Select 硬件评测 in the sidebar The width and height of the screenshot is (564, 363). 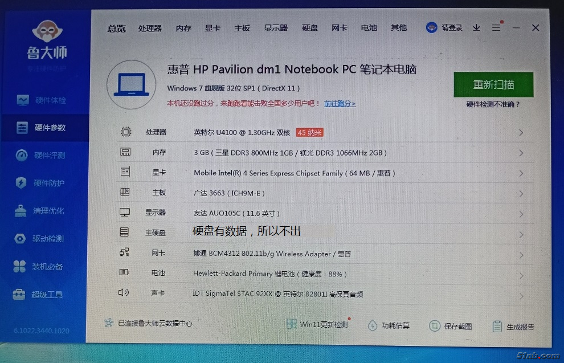49,156
